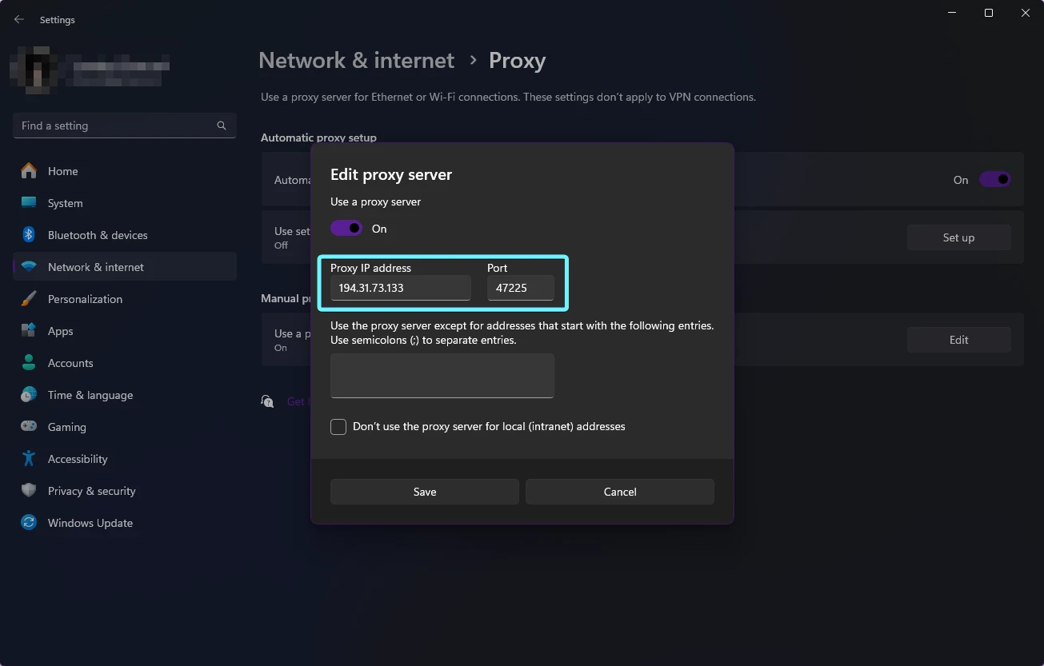Click the Proxy IP address field
The width and height of the screenshot is (1044, 666).
(400, 288)
